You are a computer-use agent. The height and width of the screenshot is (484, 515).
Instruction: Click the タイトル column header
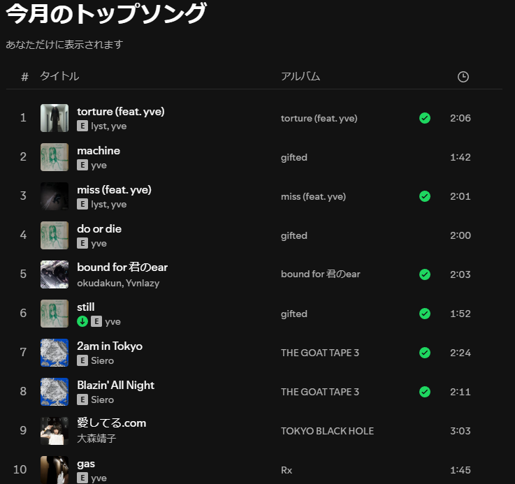click(x=59, y=76)
